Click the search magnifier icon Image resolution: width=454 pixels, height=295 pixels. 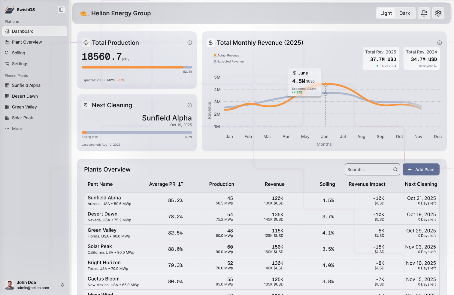point(395,169)
